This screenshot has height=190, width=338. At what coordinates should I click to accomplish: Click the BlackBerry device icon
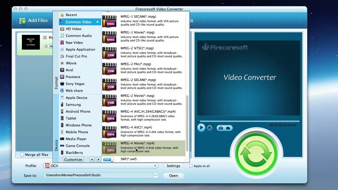point(62,153)
